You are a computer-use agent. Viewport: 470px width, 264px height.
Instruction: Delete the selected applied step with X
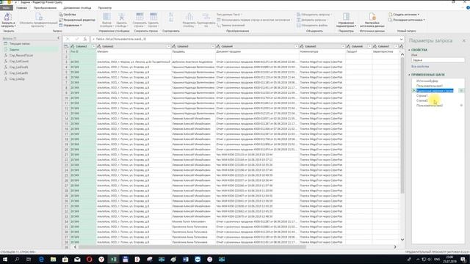[414, 91]
